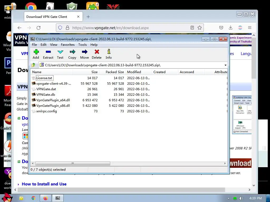Click the taskbar clock showing 4:39 PM

click(255, 198)
